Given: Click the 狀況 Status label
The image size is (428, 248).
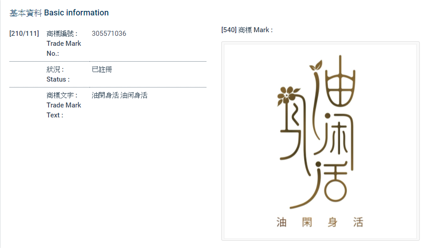Looking at the screenshot, I should click(58, 74).
